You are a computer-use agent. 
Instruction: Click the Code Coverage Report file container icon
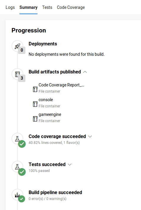click(35, 89)
